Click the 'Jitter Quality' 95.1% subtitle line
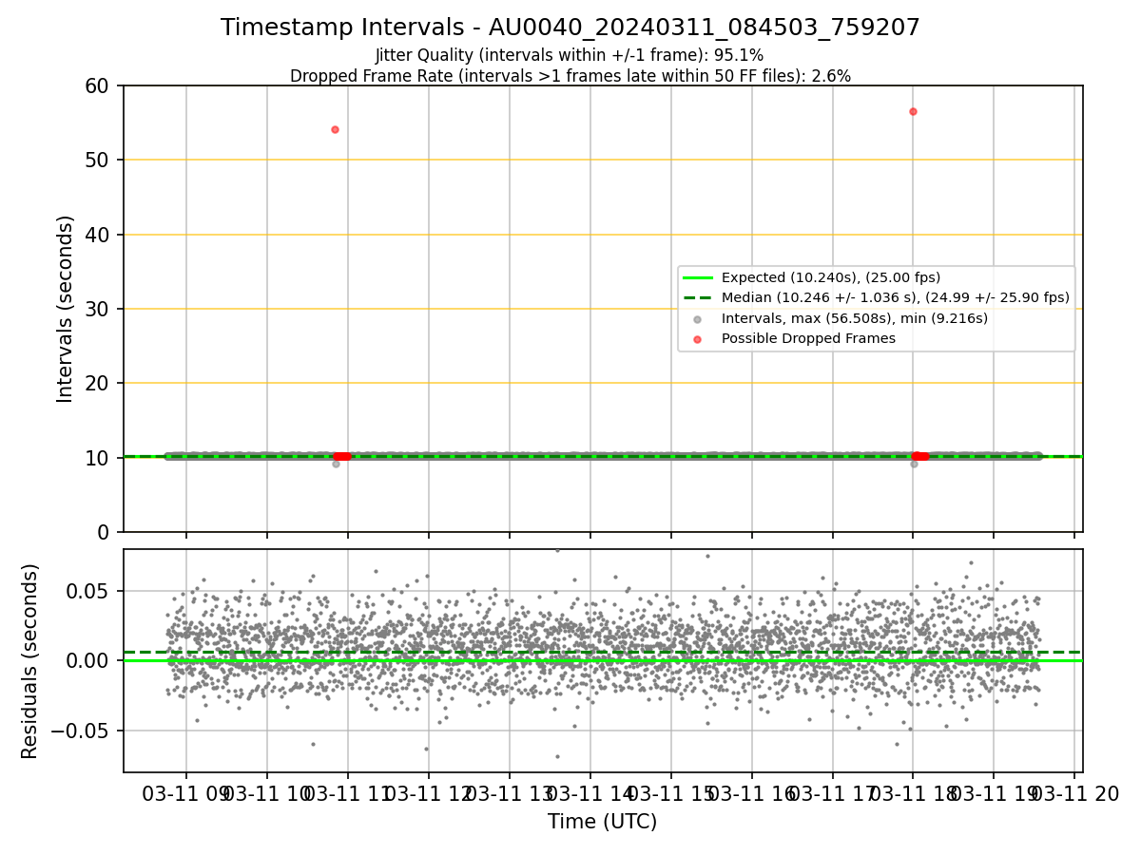 pos(570,55)
